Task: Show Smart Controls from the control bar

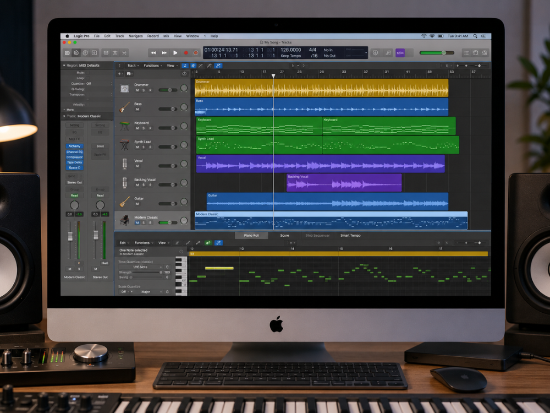Action: click(106, 53)
